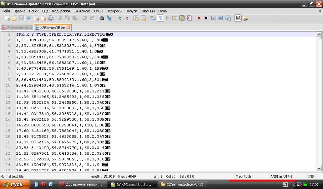Close the X2GammaDB.txt tab

68,27
